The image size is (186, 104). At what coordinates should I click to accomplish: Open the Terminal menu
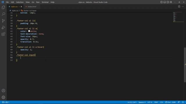point(45,2)
